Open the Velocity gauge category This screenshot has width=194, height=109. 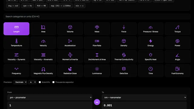(x=43, y=43)
